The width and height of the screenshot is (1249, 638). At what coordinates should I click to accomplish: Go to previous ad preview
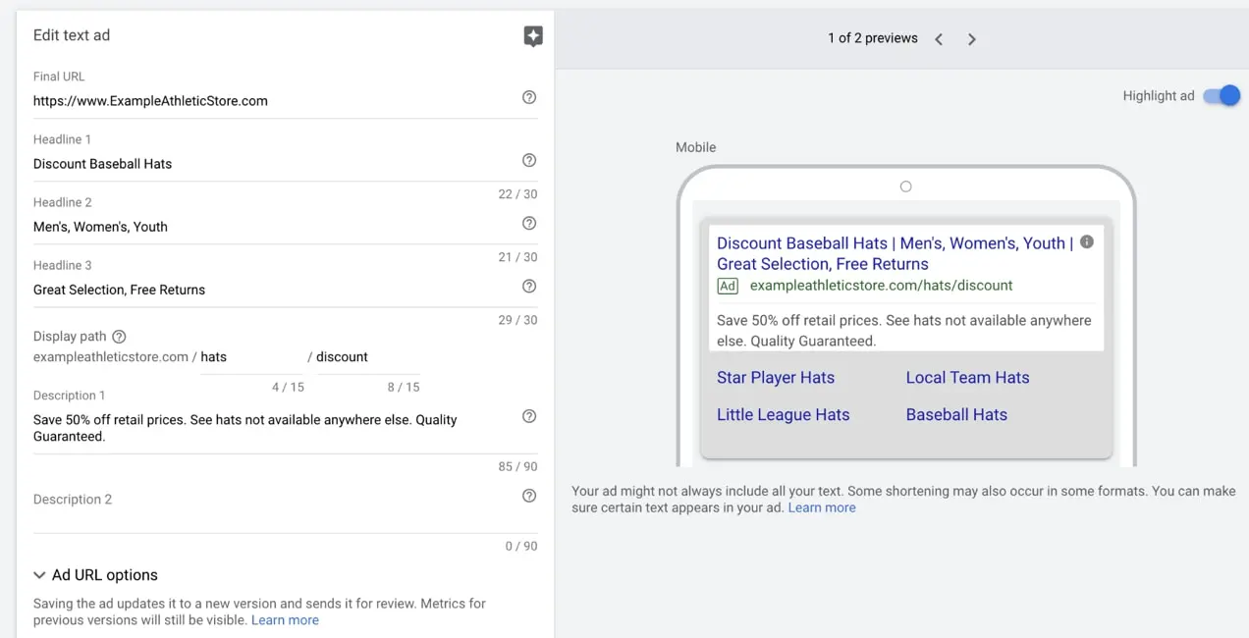939,39
